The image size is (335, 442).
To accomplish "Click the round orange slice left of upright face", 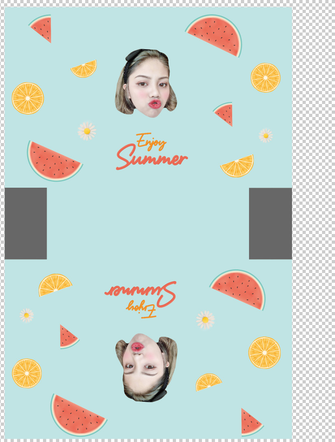I will [28, 98].
